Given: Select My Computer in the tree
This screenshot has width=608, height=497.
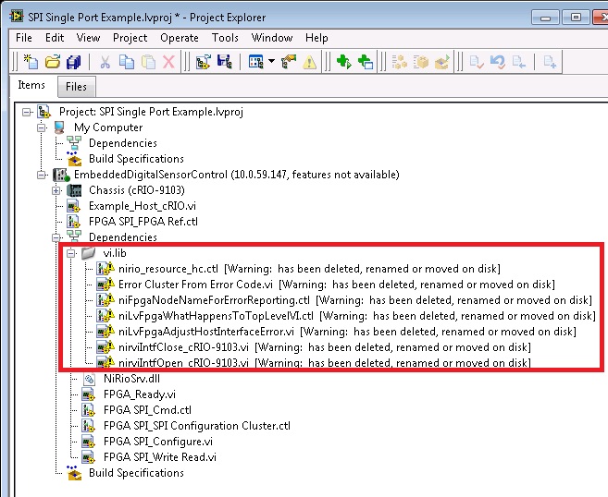Looking at the screenshot, I should [x=108, y=127].
